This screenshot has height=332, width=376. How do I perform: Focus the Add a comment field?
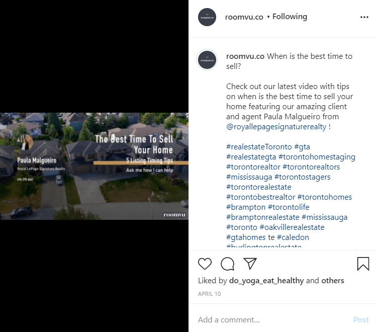coord(273,320)
